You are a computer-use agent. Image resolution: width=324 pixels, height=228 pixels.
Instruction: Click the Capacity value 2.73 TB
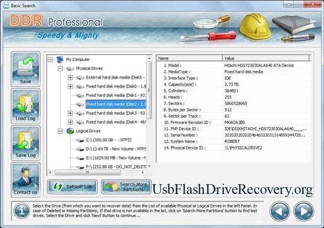(232, 84)
